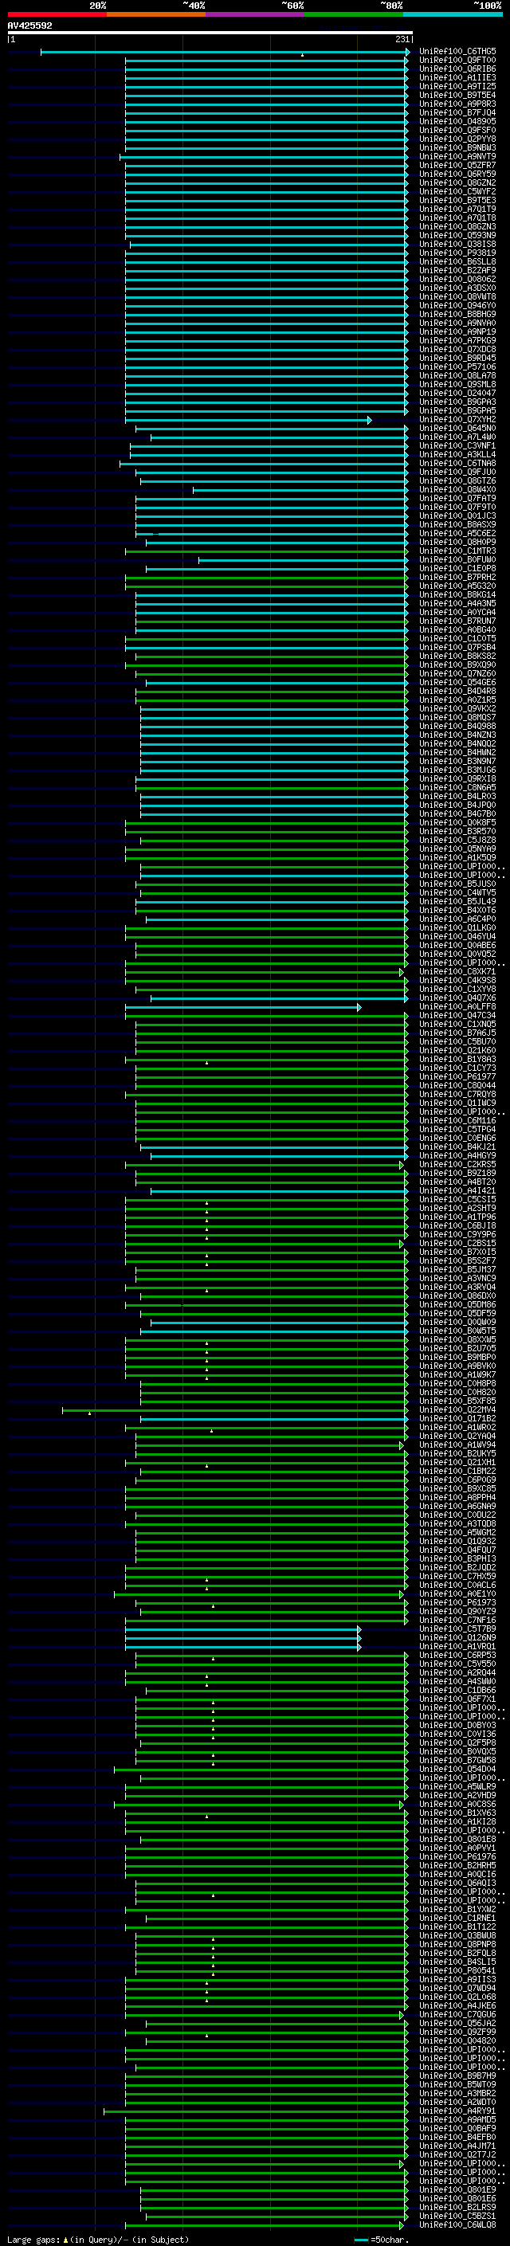Open the UniRef100_Q2PYY8 hit label

click(457, 139)
